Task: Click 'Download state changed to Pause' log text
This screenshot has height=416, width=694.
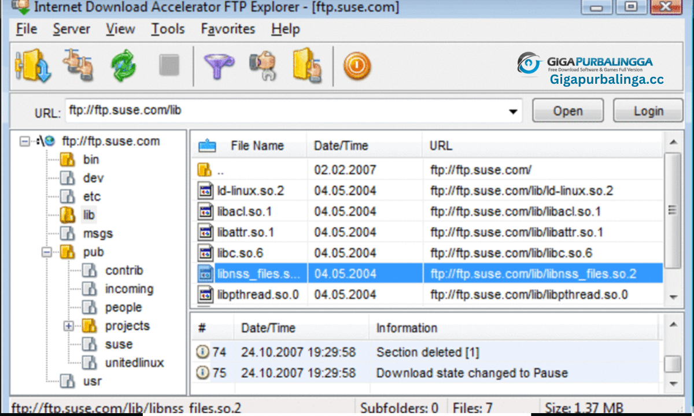Action: point(472,373)
